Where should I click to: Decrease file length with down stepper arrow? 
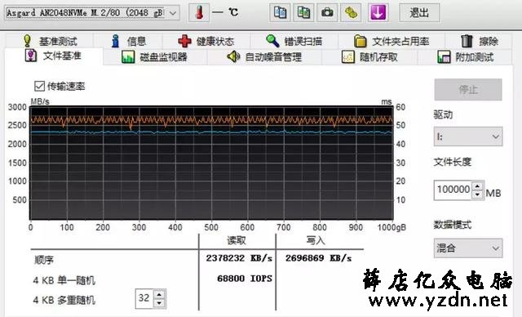[478, 194]
